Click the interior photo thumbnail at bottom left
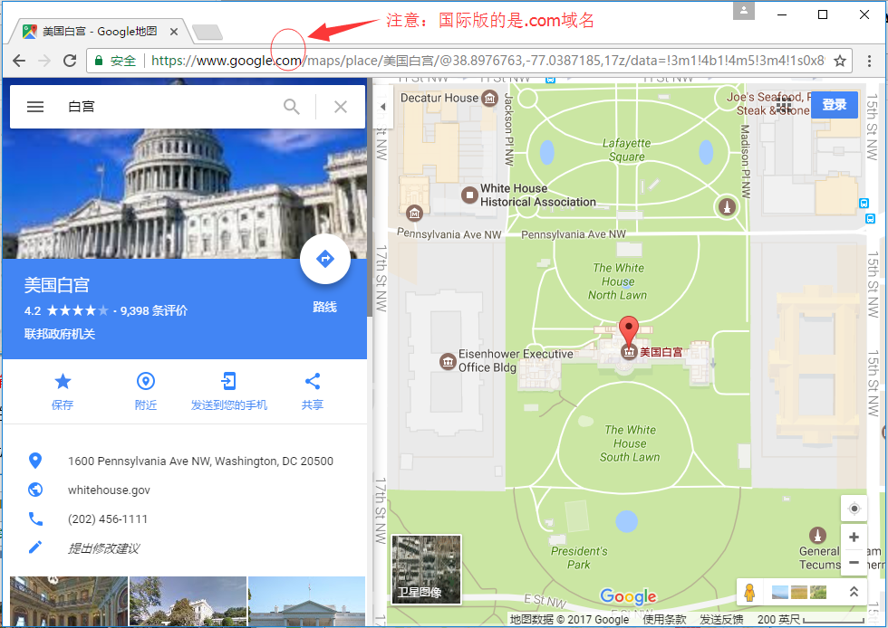Screen dimensions: 888x628 coord(69,602)
